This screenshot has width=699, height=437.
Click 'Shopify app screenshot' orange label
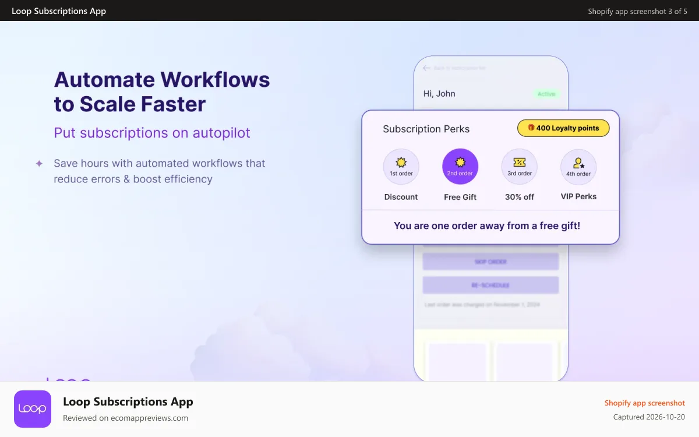[645, 403]
